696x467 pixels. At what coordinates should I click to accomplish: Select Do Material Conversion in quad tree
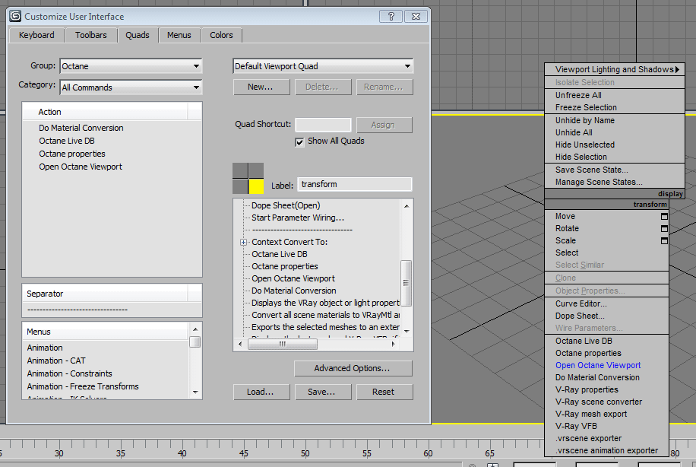coord(294,291)
